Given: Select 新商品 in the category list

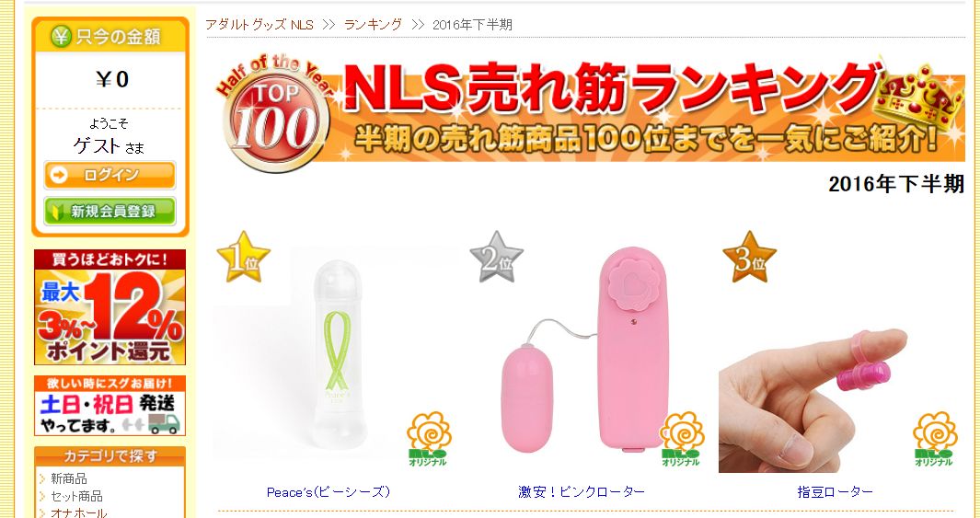Looking at the screenshot, I should click(69, 479).
